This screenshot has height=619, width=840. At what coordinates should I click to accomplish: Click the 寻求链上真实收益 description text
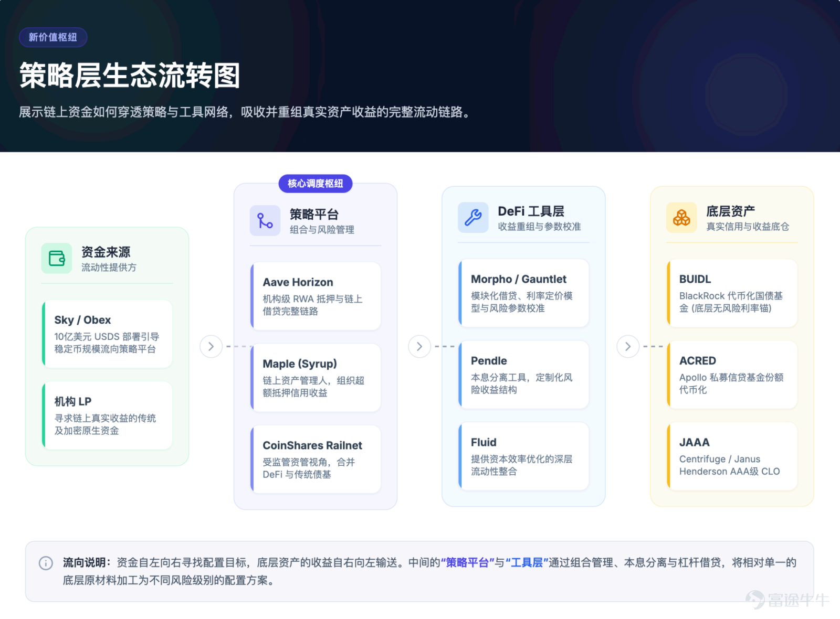(x=105, y=424)
